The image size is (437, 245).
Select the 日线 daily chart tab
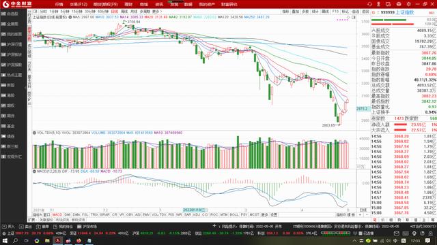coord(115,12)
